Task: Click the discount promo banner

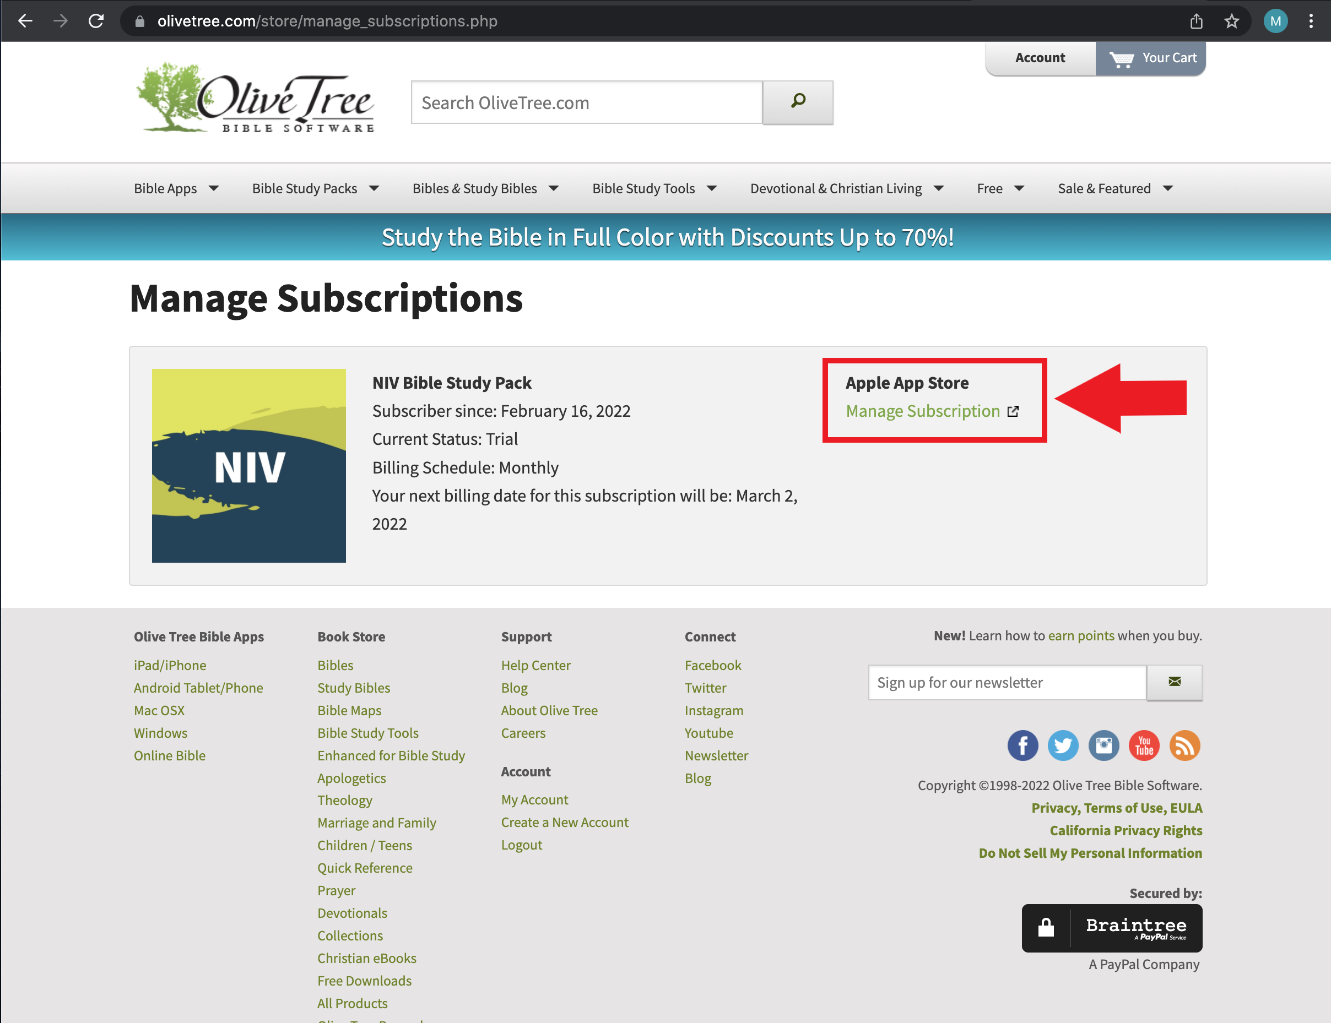Action: coord(667,237)
